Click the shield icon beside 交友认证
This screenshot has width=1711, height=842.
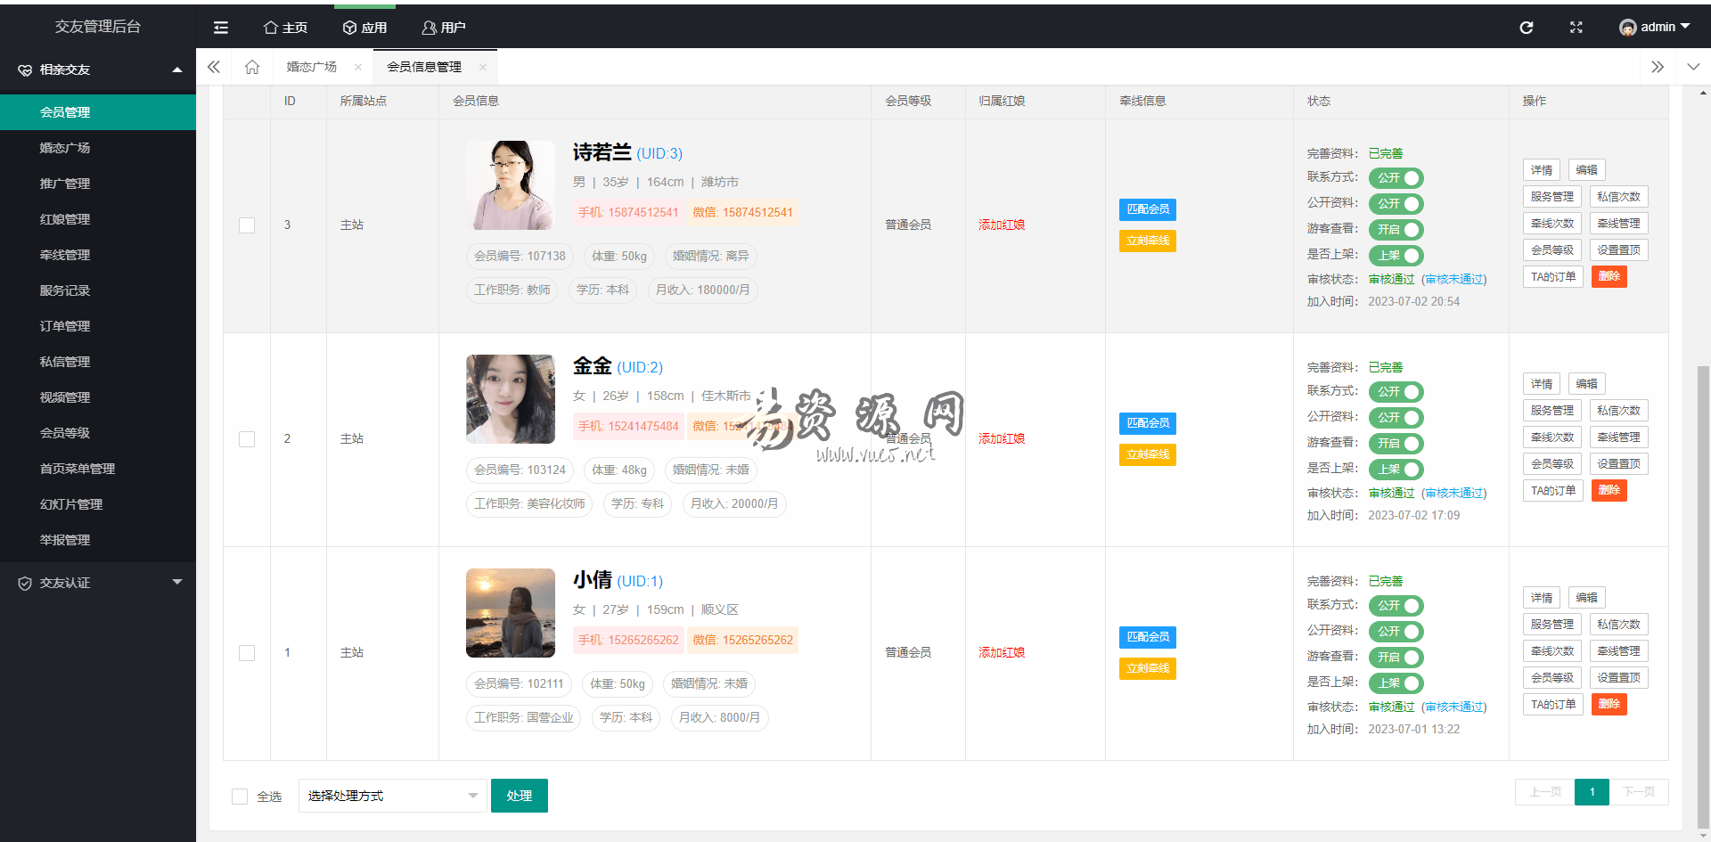tap(25, 583)
